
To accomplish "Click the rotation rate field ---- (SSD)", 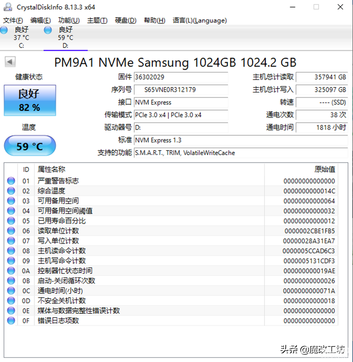I will pos(322,102).
